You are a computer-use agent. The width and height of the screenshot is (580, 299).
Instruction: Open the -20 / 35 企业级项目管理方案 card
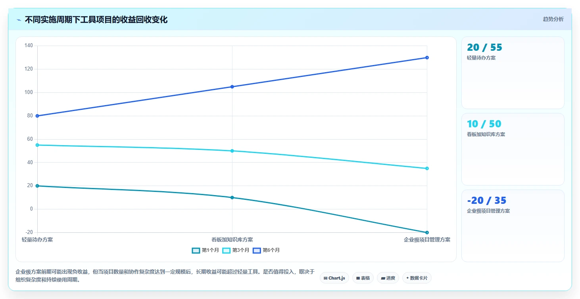[513, 226]
